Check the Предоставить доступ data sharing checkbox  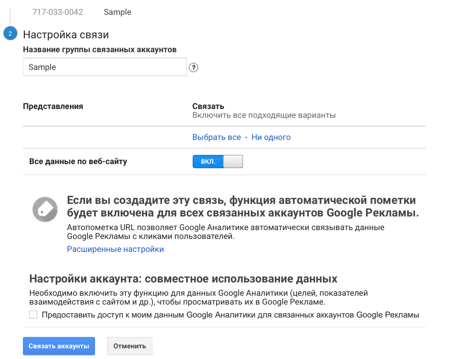point(33,315)
